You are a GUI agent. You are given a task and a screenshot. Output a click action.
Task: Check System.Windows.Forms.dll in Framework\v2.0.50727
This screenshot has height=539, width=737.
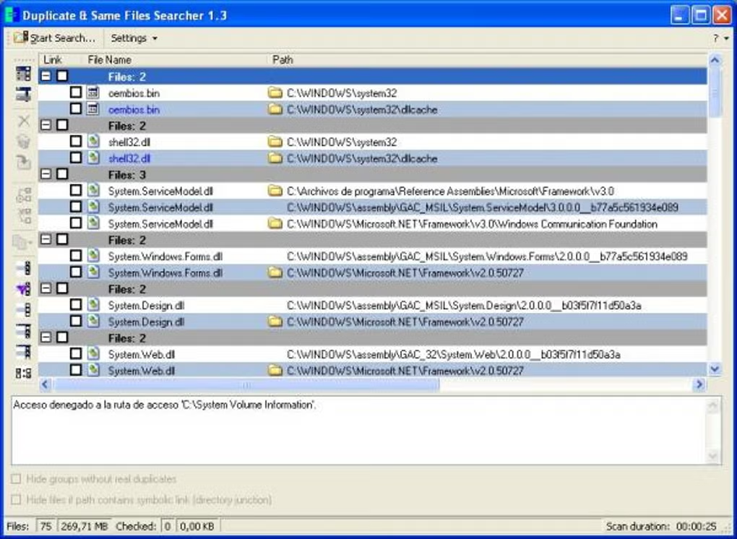(76, 272)
